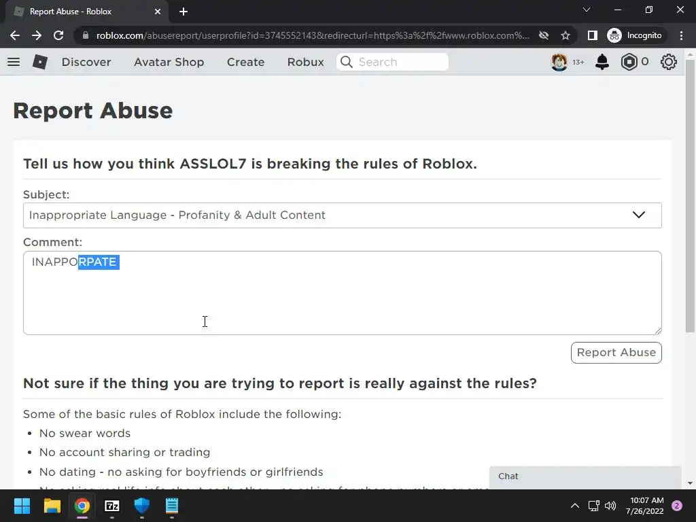Viewport: 696px width, 522px height.
Task: Close the Report Abuse - Roblox tab
Action: pyautogui.click(x=158, y=12)
